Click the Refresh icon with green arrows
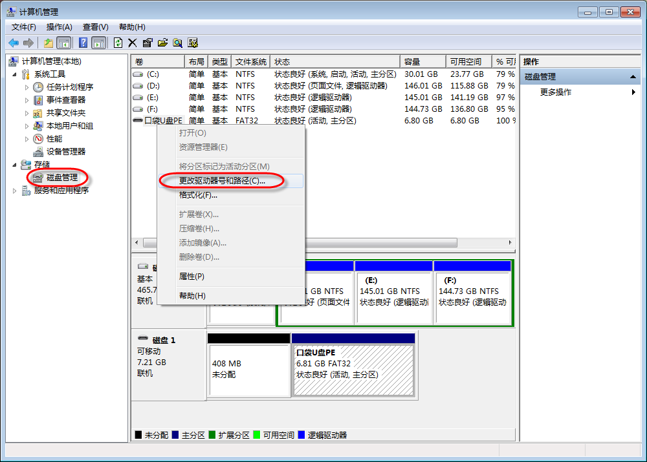 click(118, 43)
